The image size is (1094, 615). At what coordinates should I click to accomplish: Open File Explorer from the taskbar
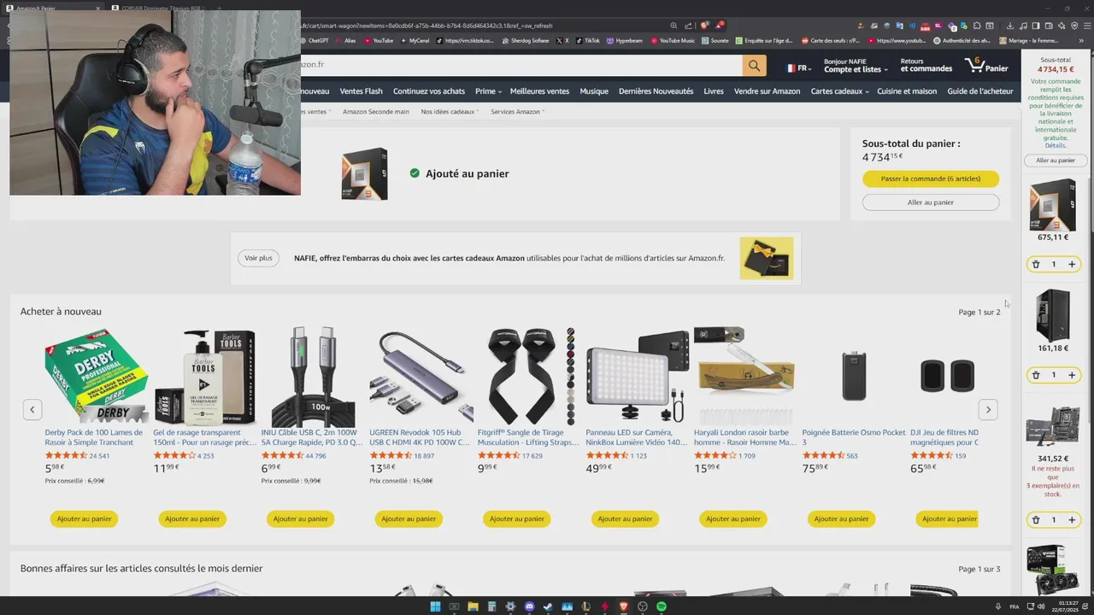(473, 606)
